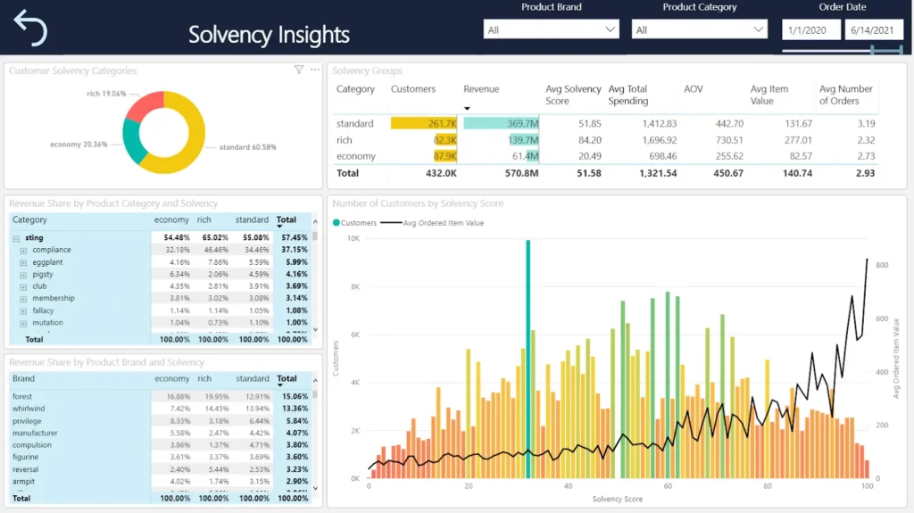Click the back arrow icon
This screenshot has height=513, width=914.
[x=30, y=29]
